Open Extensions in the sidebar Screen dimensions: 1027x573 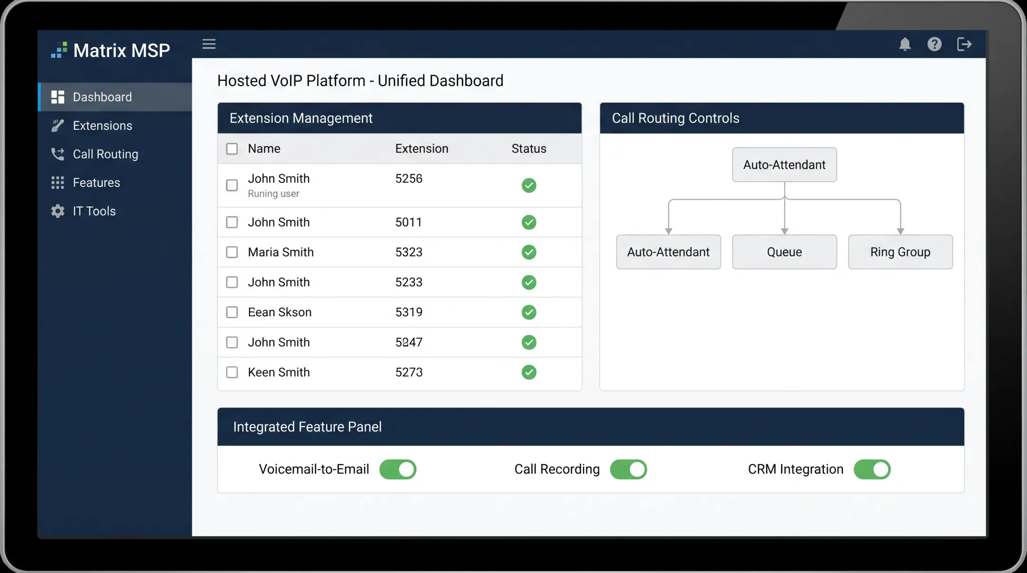click(x=116, y=125)
